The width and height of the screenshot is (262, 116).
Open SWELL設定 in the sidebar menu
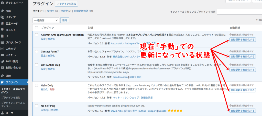[12, 61]
